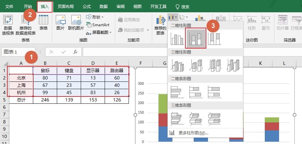Select the first 3D column chart icon
This screenshot has width=302, height=144.
tap(177, 65)
